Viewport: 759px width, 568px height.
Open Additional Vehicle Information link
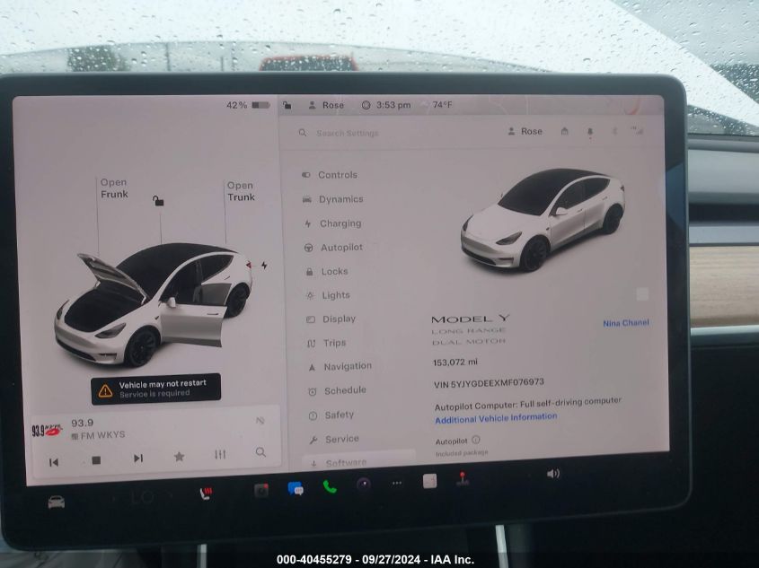click(496, 417)
